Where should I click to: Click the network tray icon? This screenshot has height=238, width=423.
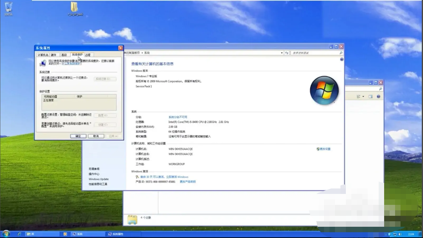click(395, 234)
